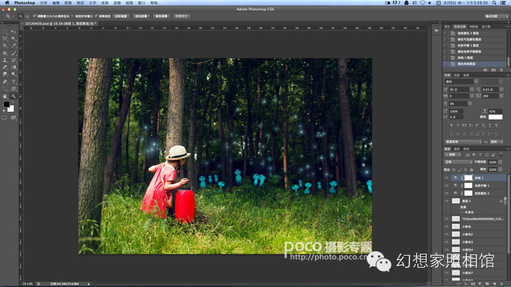Toggle scrubby zoom checkbox

coord(96,16)
